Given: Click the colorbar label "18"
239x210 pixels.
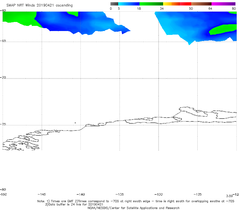Looking at the screenshot, I should point(139,8).
